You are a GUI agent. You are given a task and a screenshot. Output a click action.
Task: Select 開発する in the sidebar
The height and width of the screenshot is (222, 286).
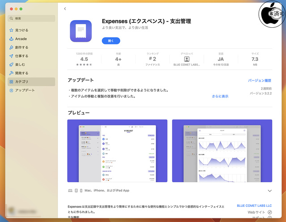click(31, 73)
